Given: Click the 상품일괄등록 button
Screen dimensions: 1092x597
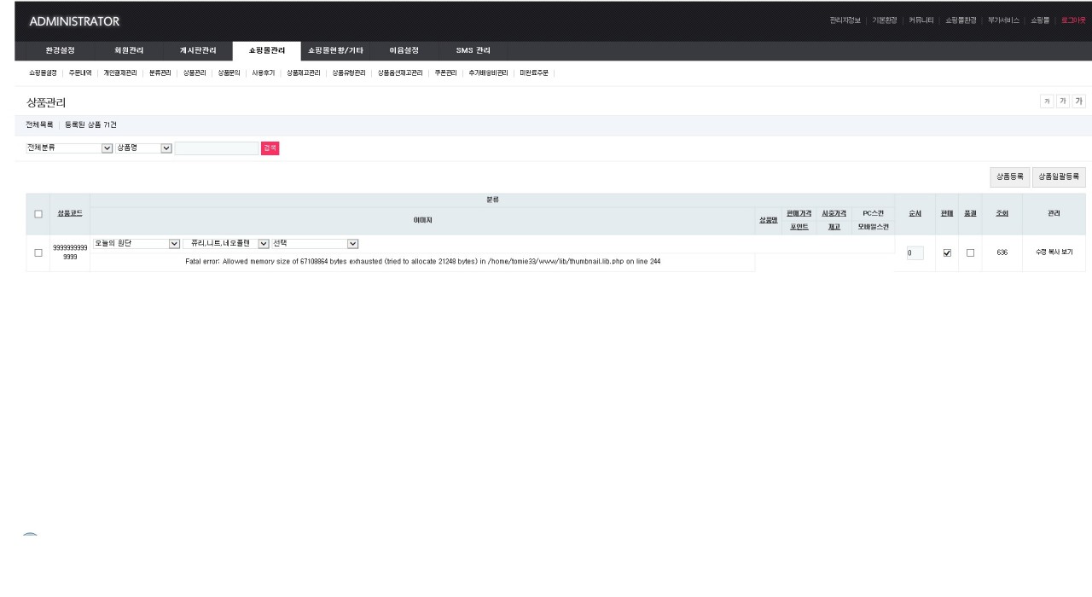Looking at the screenshot, I should tap(1059, 177).
